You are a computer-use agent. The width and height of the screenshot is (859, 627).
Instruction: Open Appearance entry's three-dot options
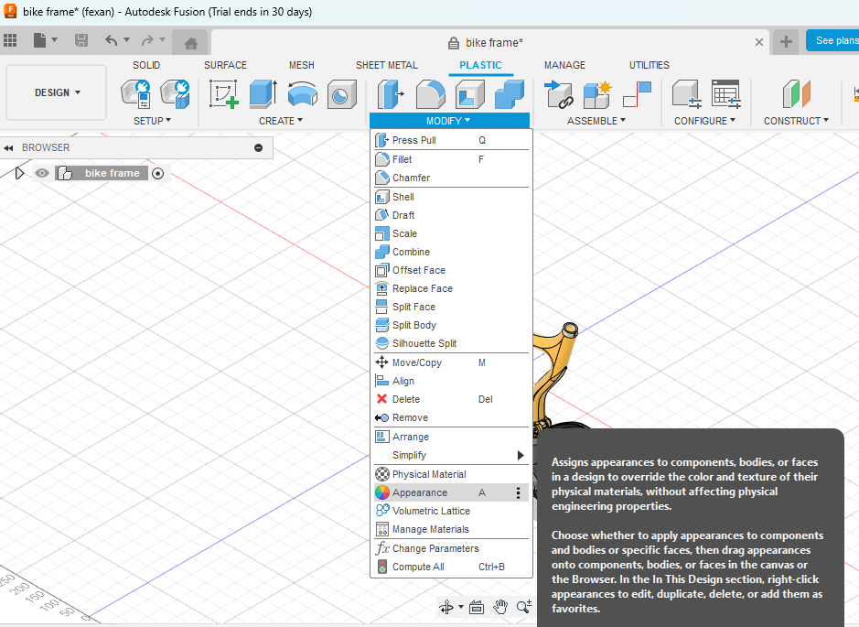point(518,492)
